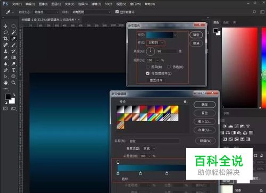The image size is (266, 193).
Task: Select the Ellipse shape tool
Action: click(x=14, y=77)
